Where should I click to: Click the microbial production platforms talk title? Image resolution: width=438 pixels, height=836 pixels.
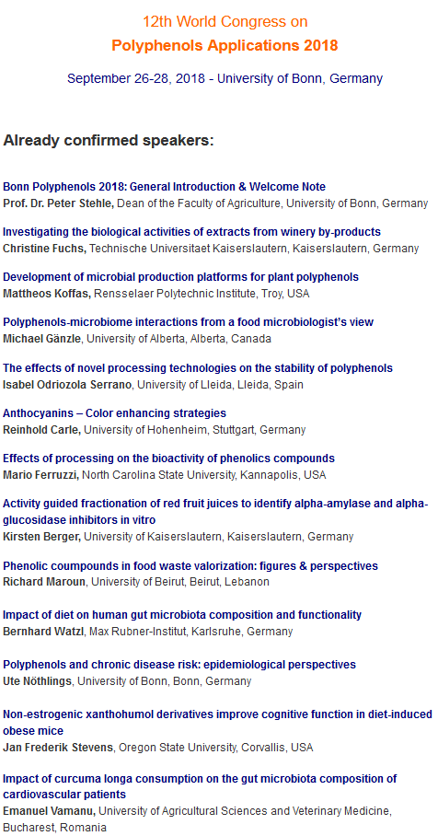[x=180, y=277]
